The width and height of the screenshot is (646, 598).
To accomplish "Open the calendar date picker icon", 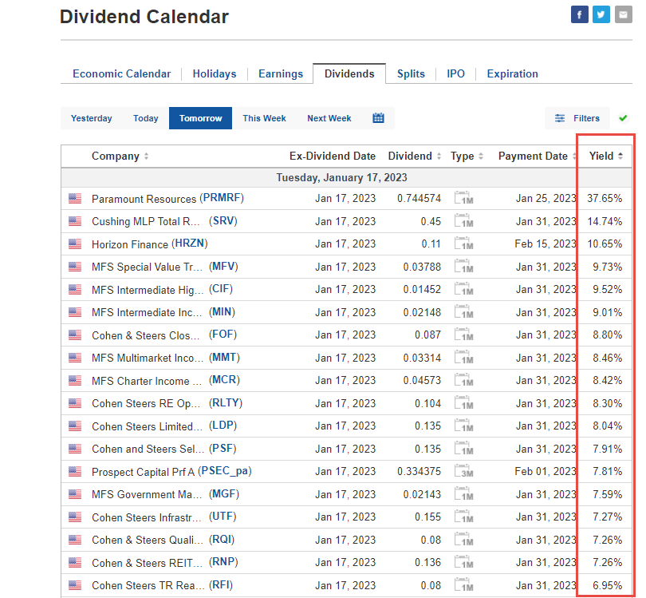I will (378, 118).
